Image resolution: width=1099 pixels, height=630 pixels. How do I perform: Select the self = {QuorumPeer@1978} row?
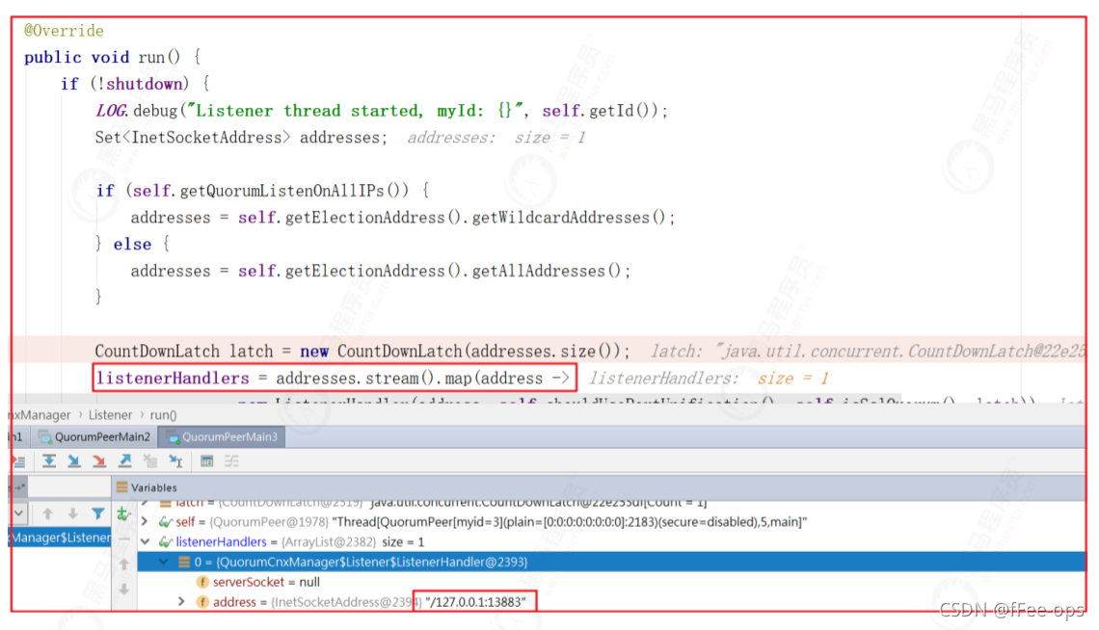click(x=611, y=521)
